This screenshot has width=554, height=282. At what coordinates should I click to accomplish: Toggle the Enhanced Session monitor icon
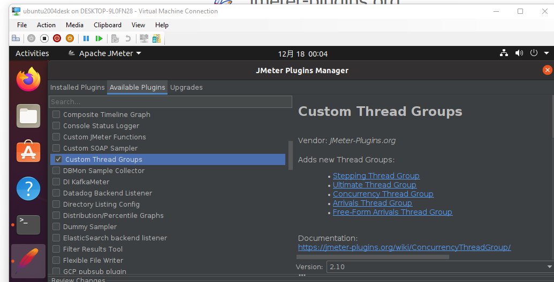point(144,38)
